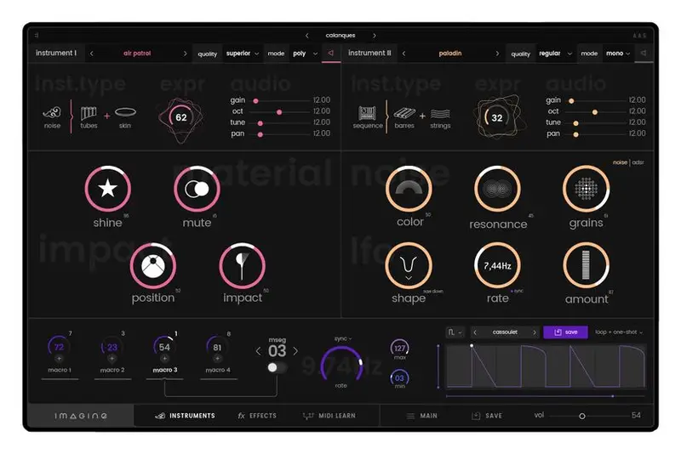The height and width of the screenshot is (454, 681).
Task: Click the max knob showing 127
Action: [x=399, y=348]
